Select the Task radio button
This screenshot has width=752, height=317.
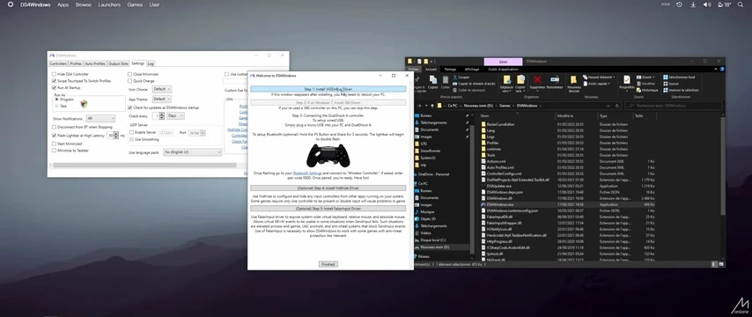click(x=57, y=106)
